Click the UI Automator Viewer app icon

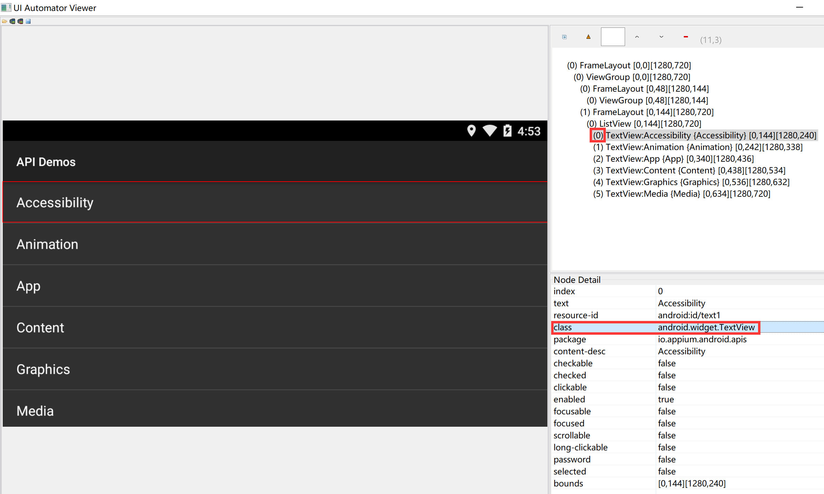tap(6, 8)
